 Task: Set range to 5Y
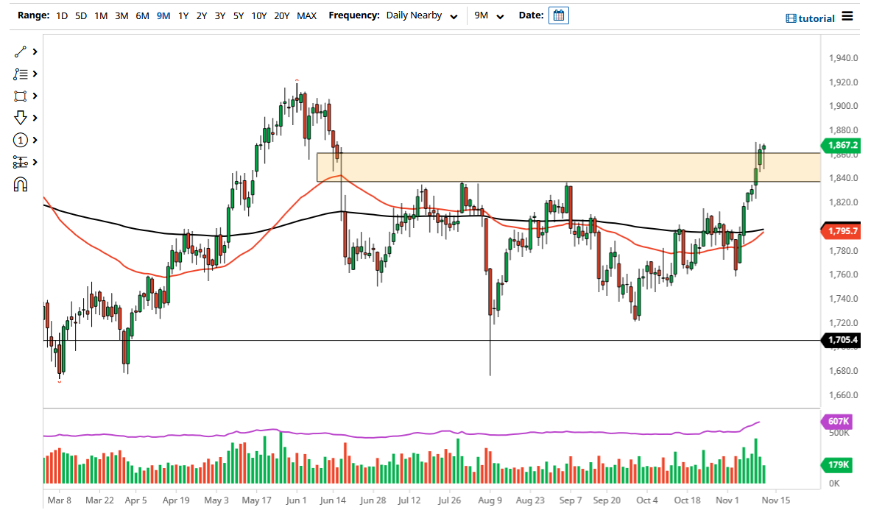(239, 15)
